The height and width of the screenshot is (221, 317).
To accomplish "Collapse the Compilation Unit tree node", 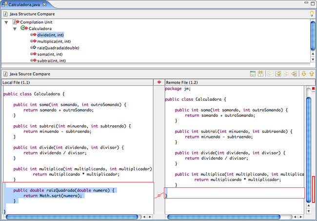I will click(6, 22).
